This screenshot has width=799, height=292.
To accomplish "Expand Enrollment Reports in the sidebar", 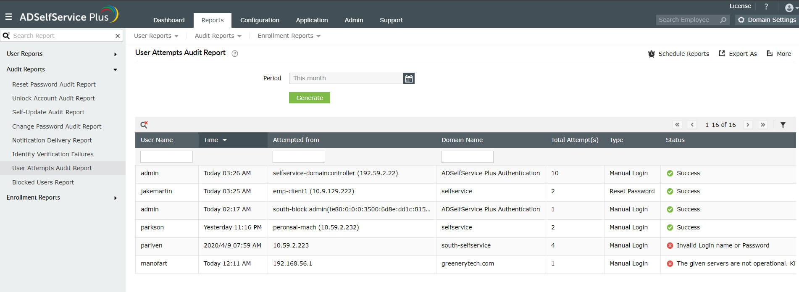I will [115, 198].
